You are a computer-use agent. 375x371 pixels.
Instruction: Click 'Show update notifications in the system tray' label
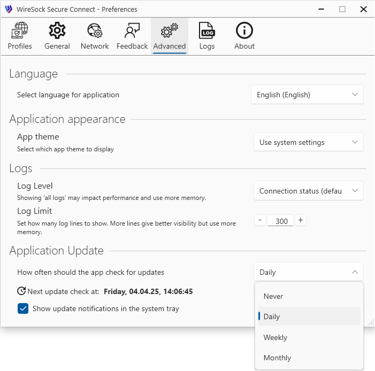tap(106, 308)
